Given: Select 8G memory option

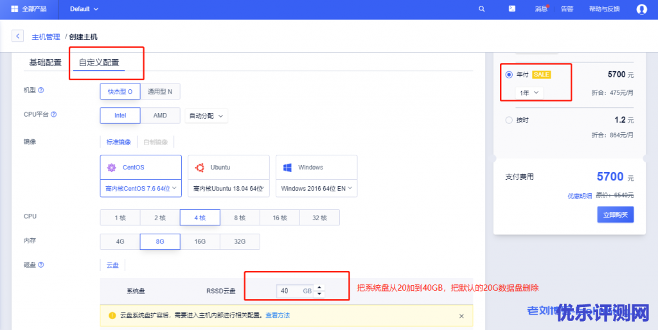Looking at the screenshot, I should 160,241.
